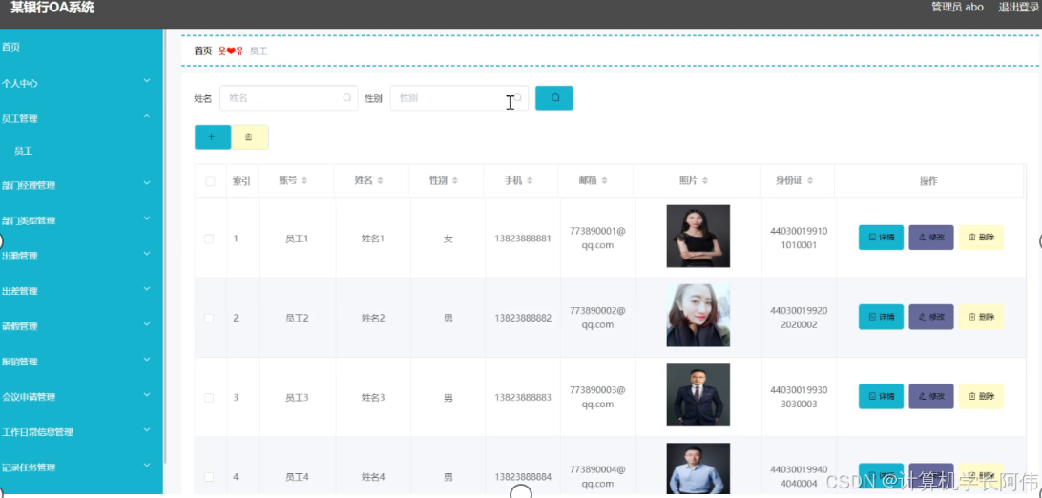Click 退出登录 at top right
Screen dimensions: 1042x498
pos(1018,8)
